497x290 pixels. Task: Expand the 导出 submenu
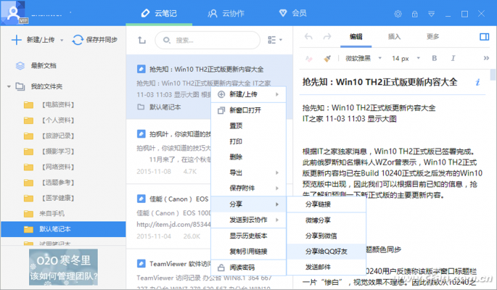pos(248,173)
